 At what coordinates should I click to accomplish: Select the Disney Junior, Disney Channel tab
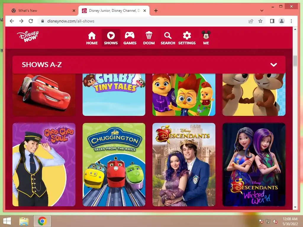tap(114, 11)
